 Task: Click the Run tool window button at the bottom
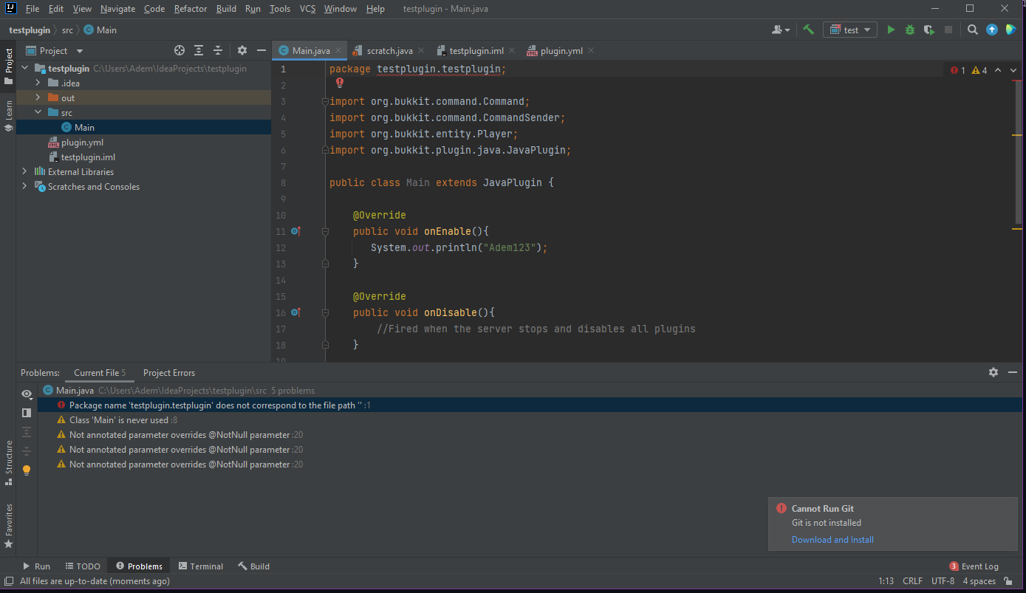point(36,566)
